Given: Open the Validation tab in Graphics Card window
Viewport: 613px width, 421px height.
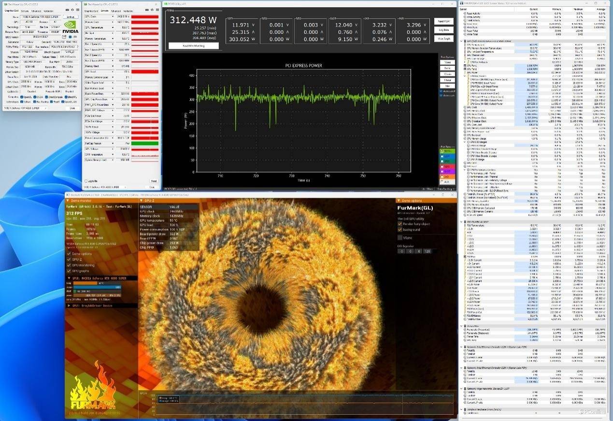Looking at the screenshot, I should (x=48, y=10).
